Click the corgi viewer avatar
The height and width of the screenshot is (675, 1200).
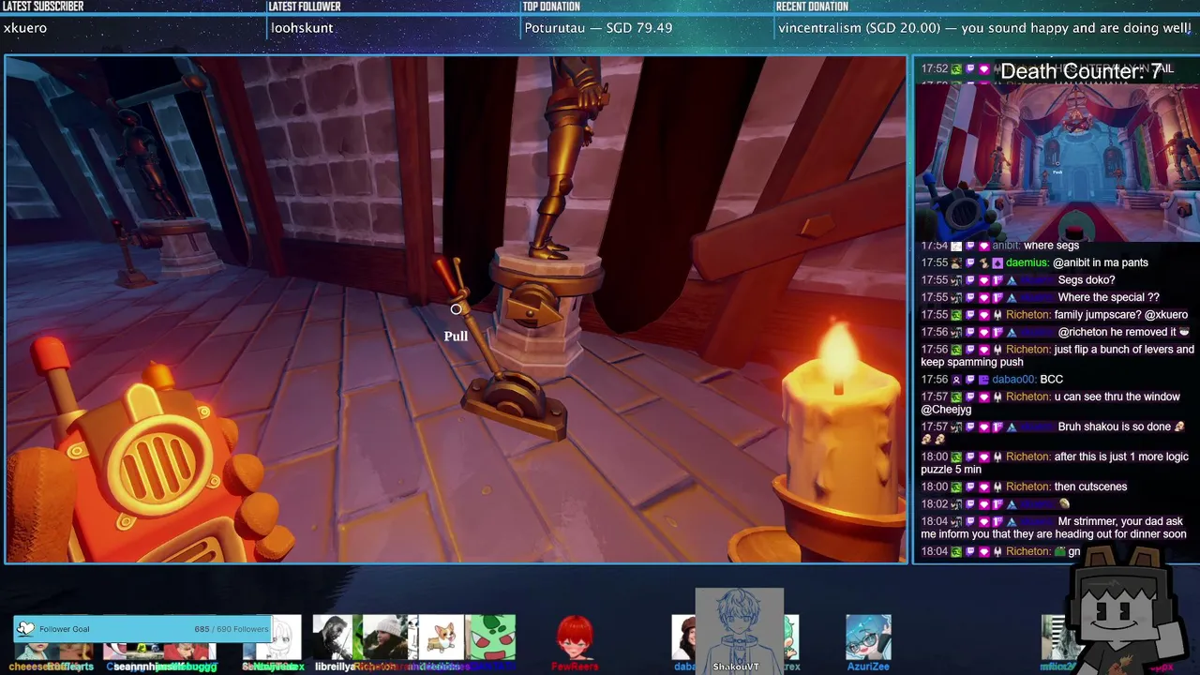click(441, 637)
